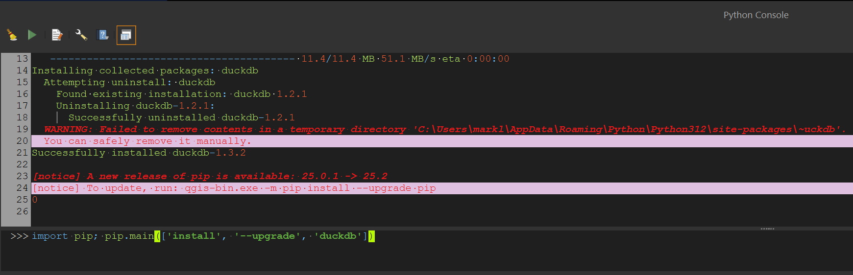Toggle the dock console window button
Screen dimensions: 853x275
pyautogui.click(x=126, y=35)
